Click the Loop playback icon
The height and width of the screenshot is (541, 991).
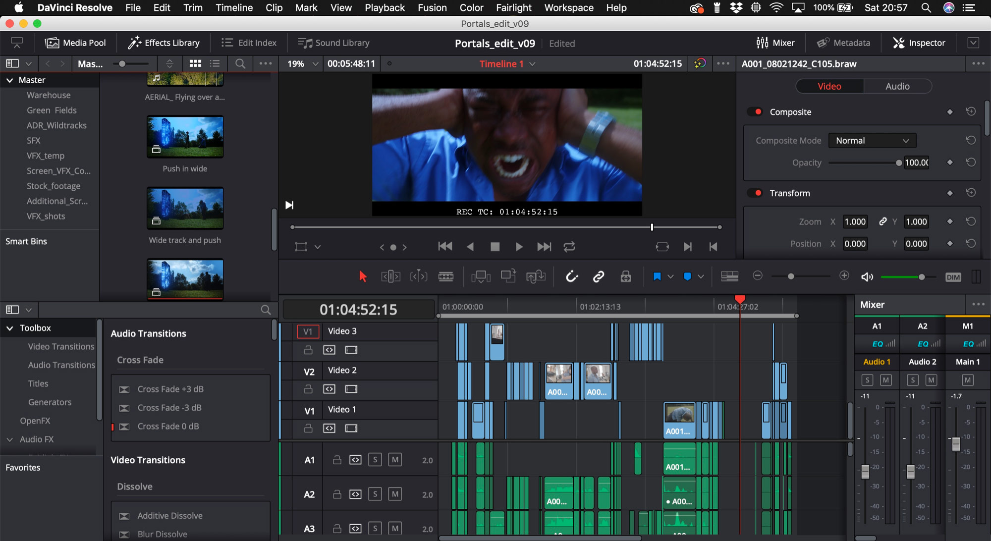[570, 247]
